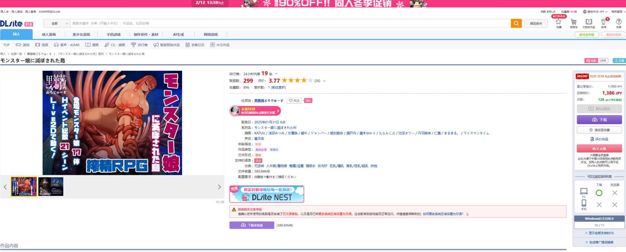Open the 游戏 games category with gamepad icon
The height and width of the screenshot is (252, 626).
[x=22, y=45]
